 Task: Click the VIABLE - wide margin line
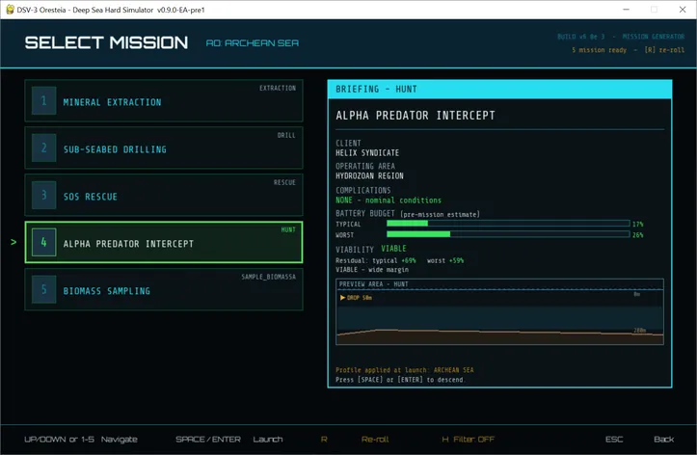click(x=372, y=270)
